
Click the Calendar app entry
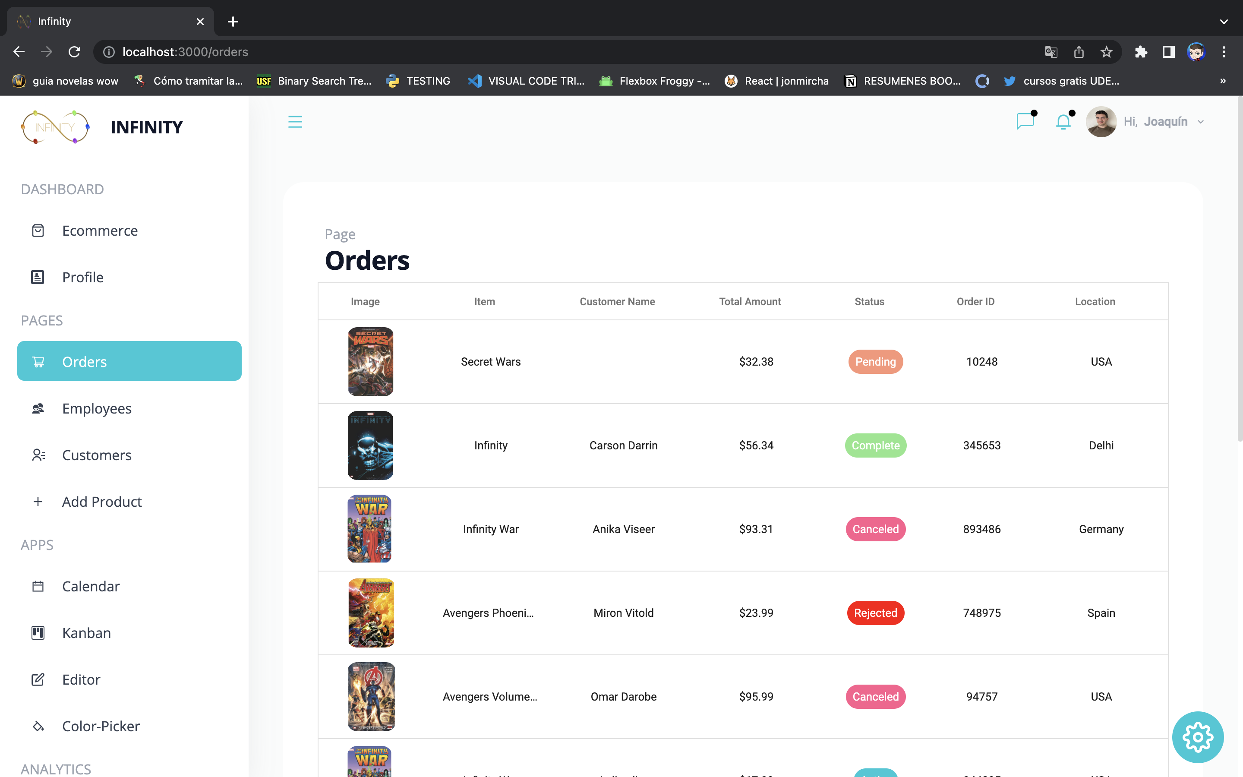tap(90, 586)
